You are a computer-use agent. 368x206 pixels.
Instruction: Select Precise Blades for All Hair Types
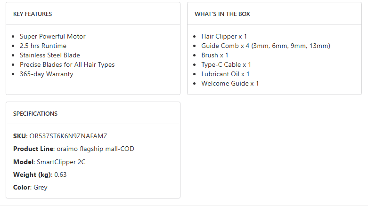coord(67,64)
